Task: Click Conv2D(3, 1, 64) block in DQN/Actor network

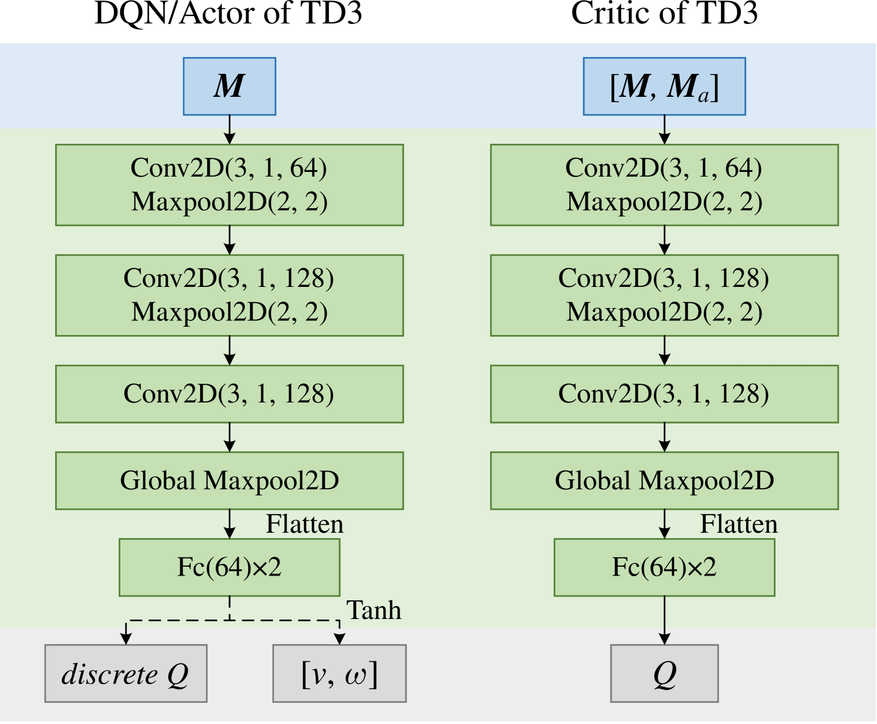Action: pos(229,185)
